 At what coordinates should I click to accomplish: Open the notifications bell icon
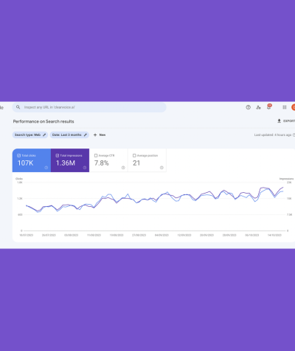coord(269,107)
